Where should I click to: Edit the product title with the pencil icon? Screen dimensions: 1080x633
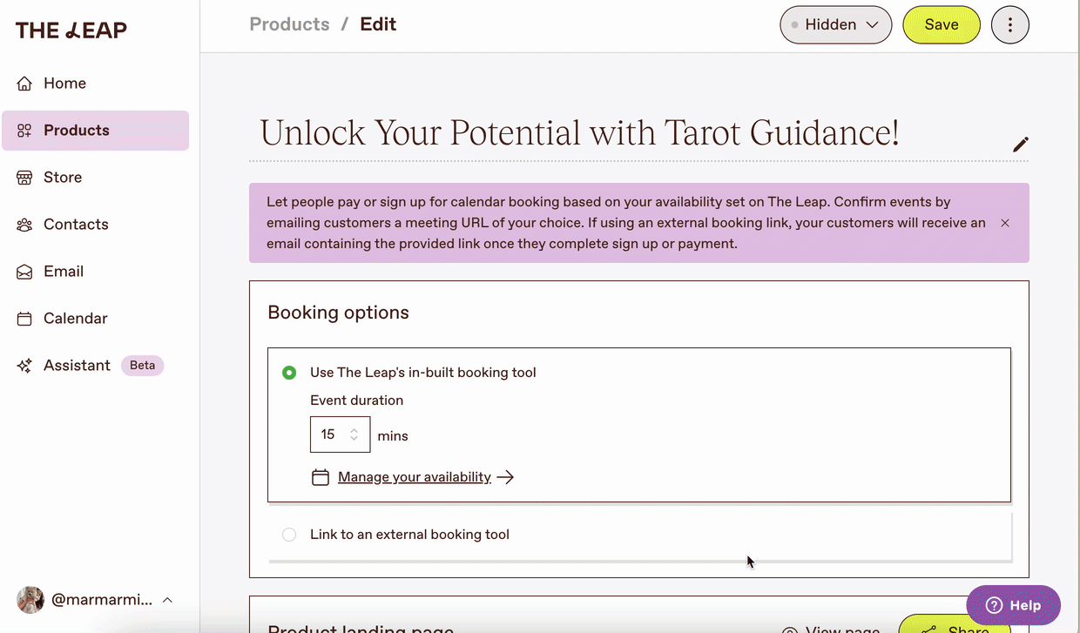(x=1020, y=144)
